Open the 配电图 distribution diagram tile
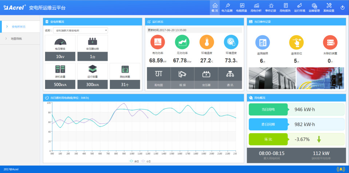349x173 pixels. click(x=158, y=76)
